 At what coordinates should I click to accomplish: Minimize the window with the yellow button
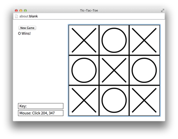point(21,11)
